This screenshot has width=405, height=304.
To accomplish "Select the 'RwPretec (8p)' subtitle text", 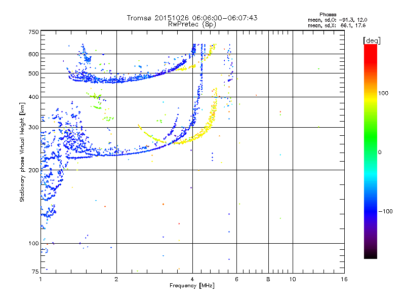I will [192, 24].
